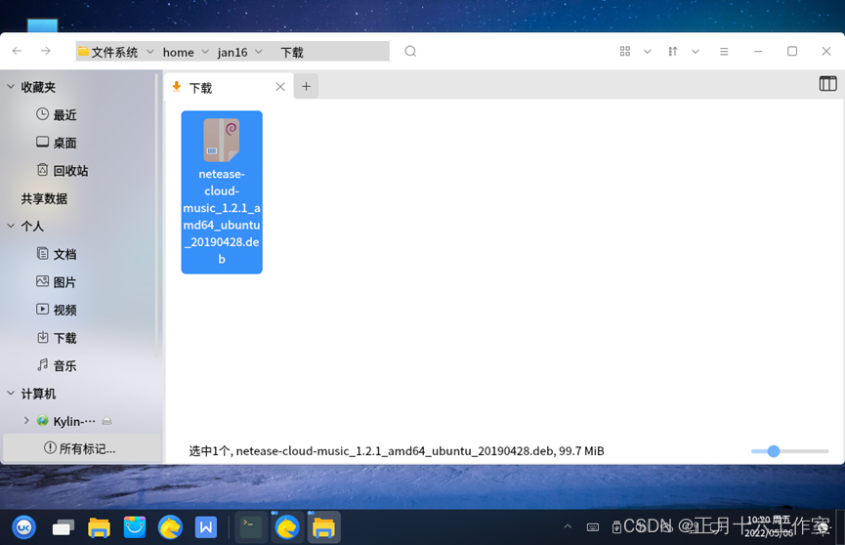Maximize the file manager window
Viewport: 845px width, 545px height.
coord(792,51)
